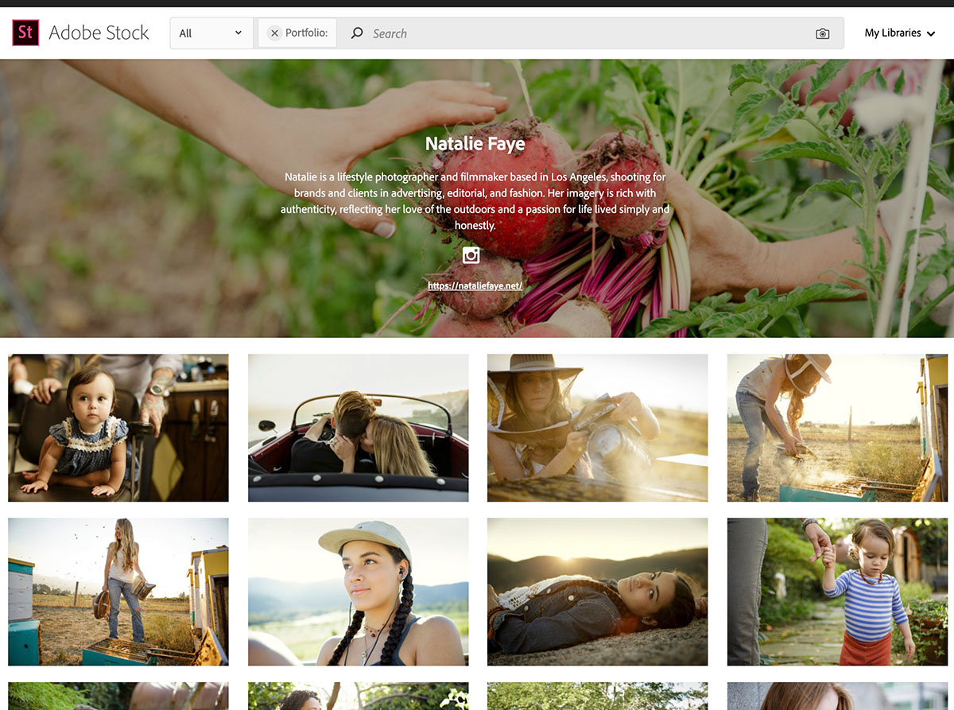This screenshot has width=954, height=710.
Task: Open Natalie Faye's Instagram icon
Action: click(471, 254)
